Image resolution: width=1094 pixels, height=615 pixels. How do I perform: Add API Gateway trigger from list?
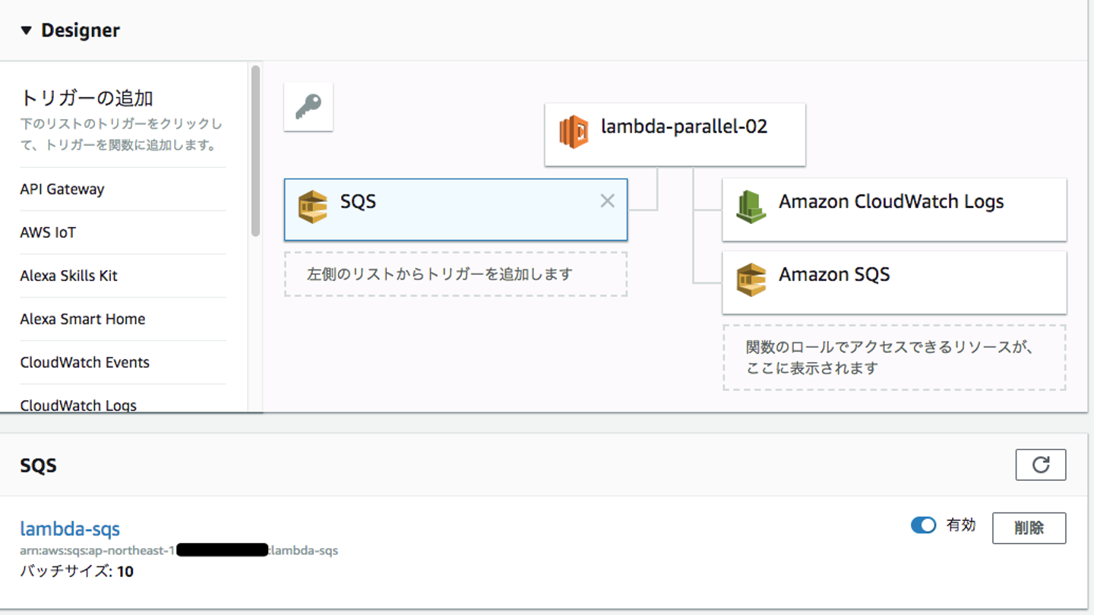62,189
